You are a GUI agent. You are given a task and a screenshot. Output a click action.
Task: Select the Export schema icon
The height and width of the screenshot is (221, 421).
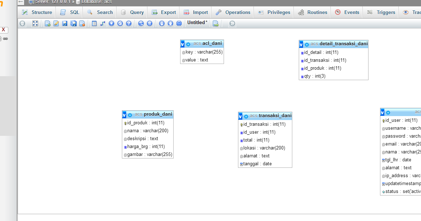pyautogui.click(x=215, y=23)
